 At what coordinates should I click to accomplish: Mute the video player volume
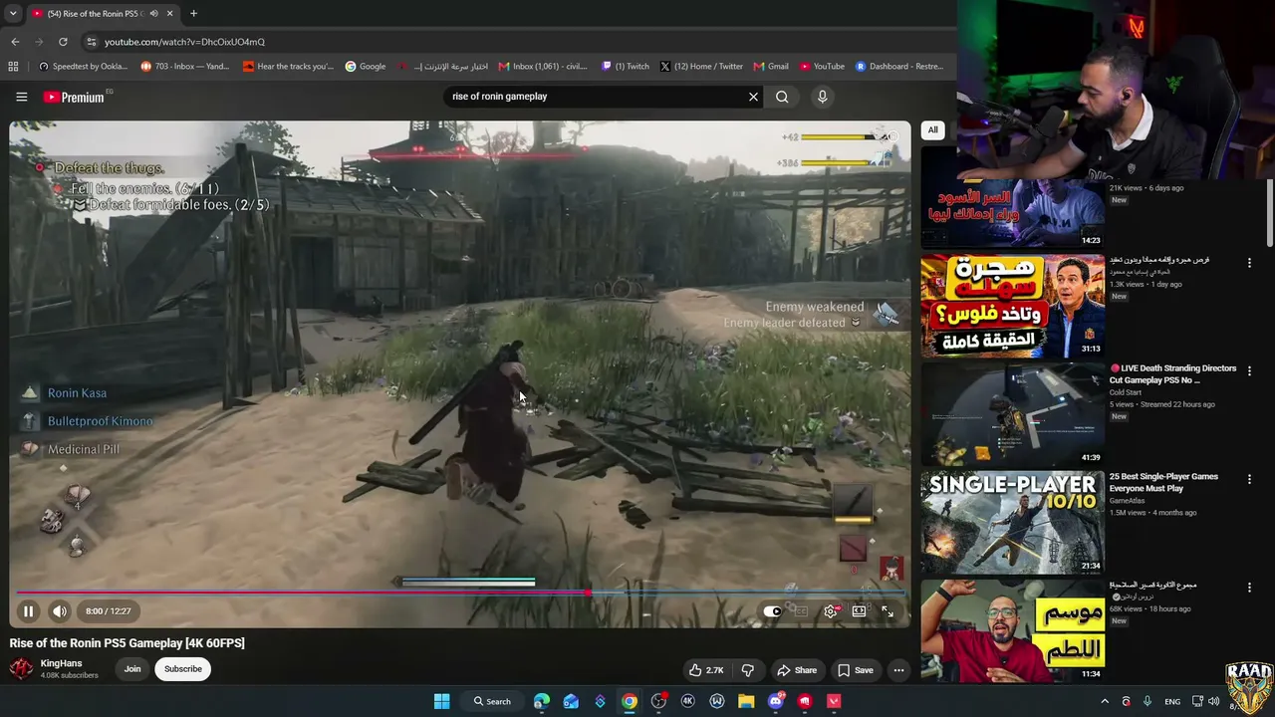[x=60, y=611]
